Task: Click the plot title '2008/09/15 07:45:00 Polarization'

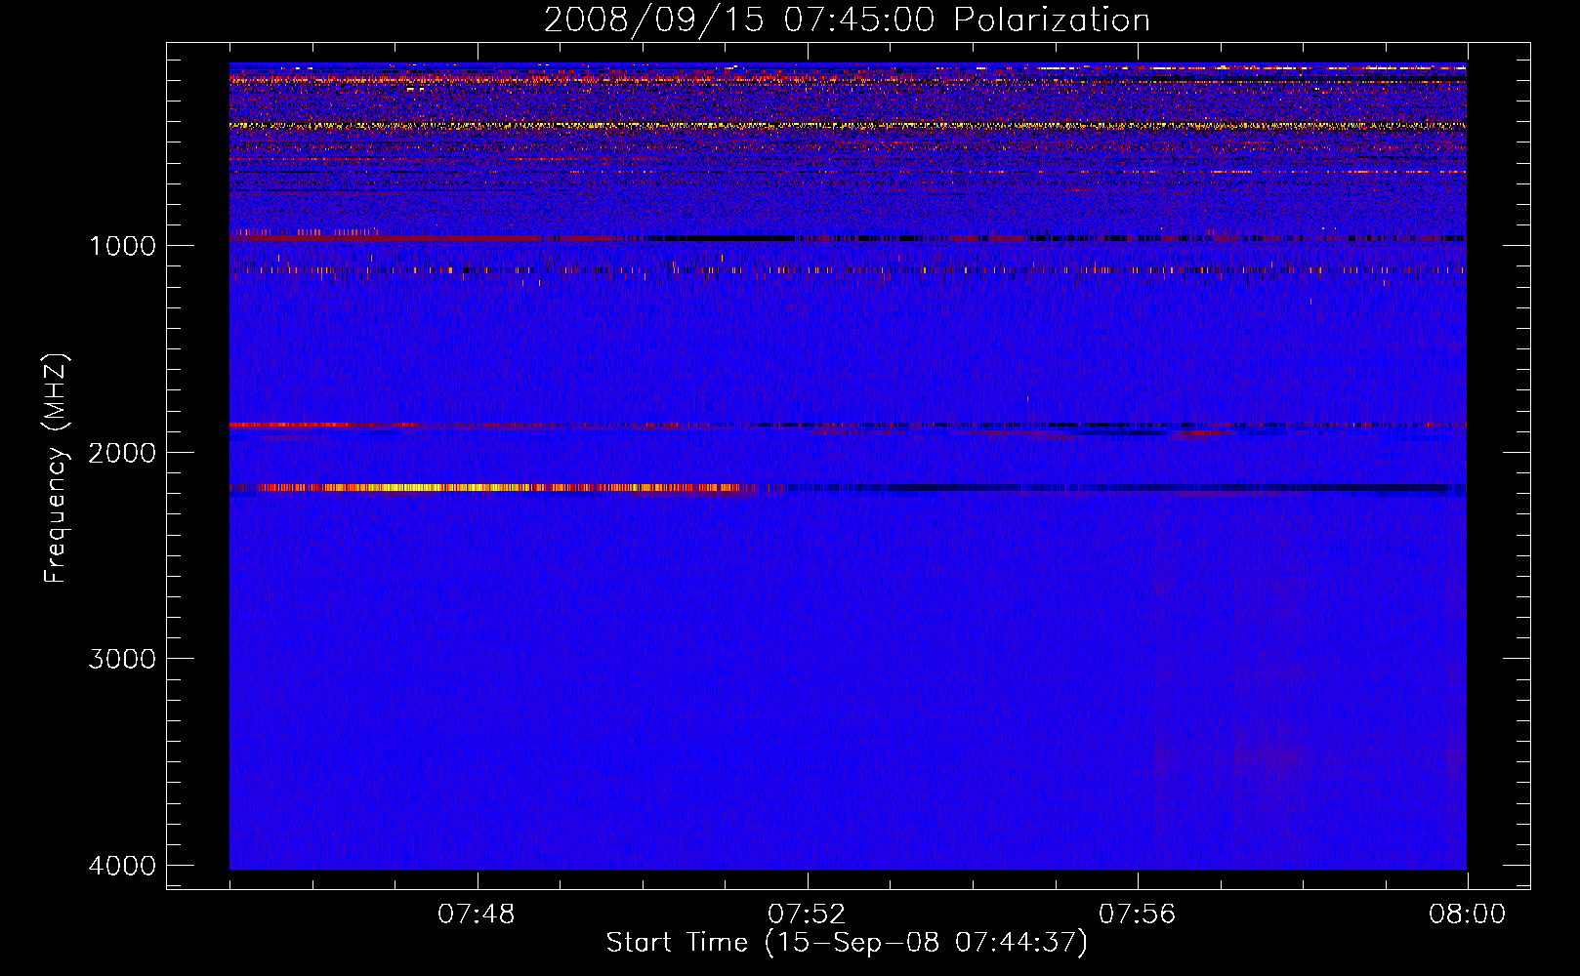Action: (847, 20)
